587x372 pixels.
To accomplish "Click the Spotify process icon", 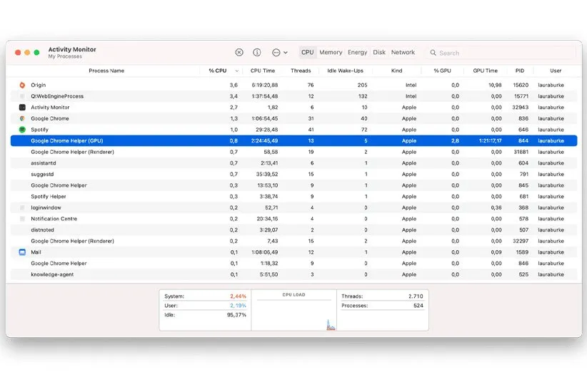I will pos(22,130).
